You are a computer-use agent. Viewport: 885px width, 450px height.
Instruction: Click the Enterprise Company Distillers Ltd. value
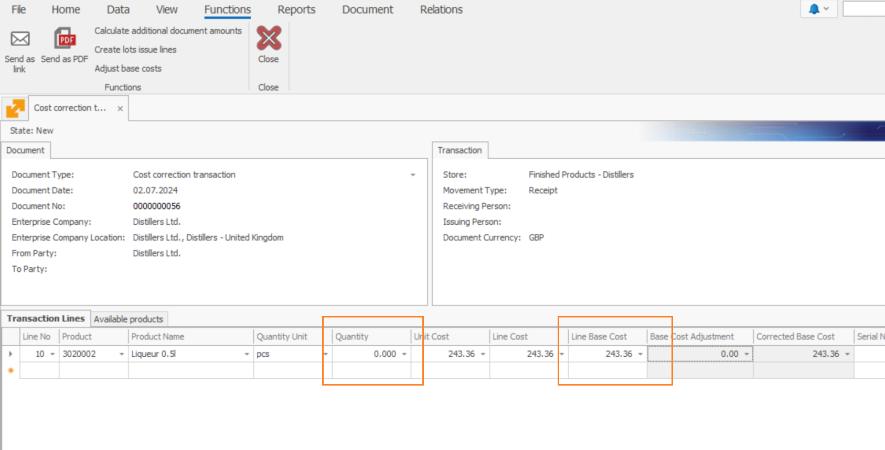(x=157, y=222)
